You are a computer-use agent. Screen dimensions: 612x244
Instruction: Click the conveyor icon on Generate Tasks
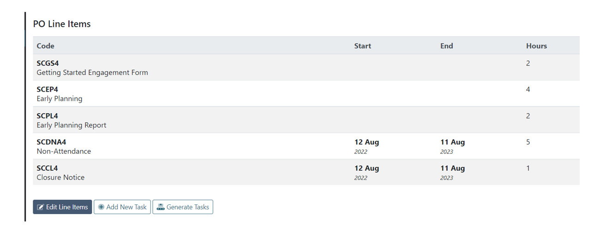[161, 207]
